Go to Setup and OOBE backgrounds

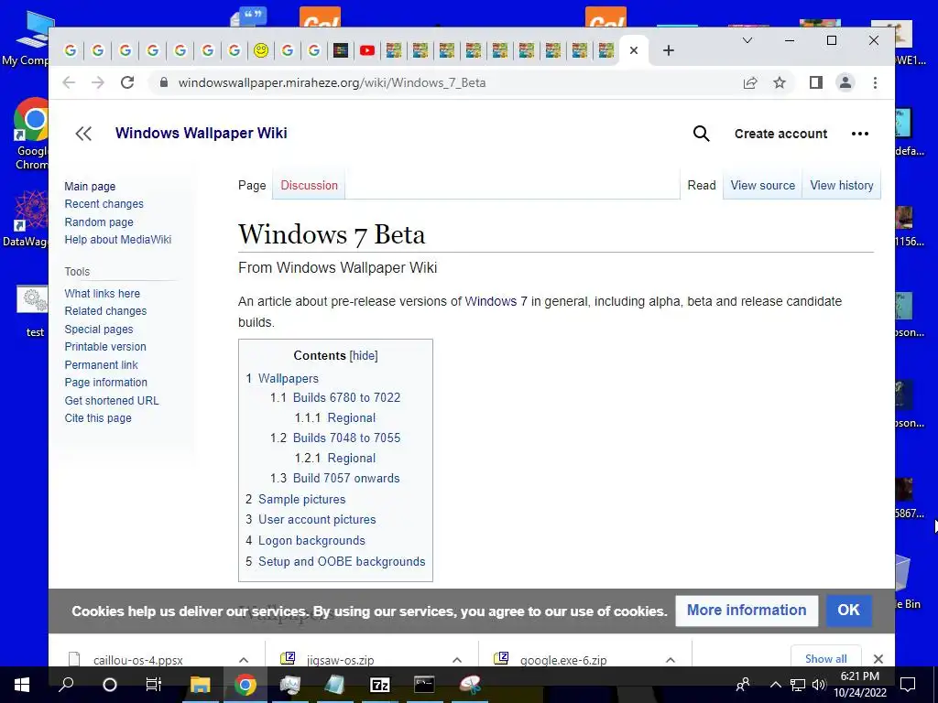[342, 561]
